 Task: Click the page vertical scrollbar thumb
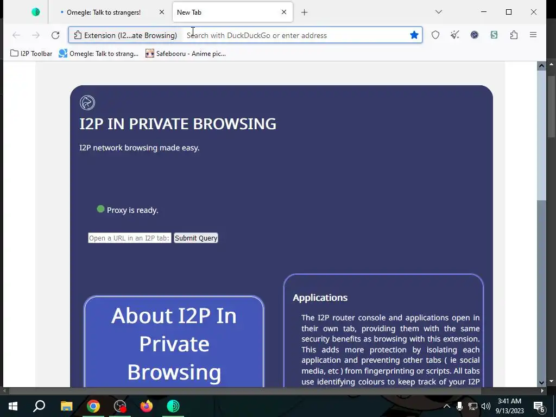pyautogui.click(x=541, y=135)
